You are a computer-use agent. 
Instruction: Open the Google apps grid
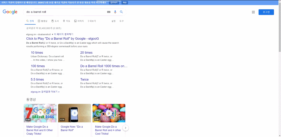[253, 12]
